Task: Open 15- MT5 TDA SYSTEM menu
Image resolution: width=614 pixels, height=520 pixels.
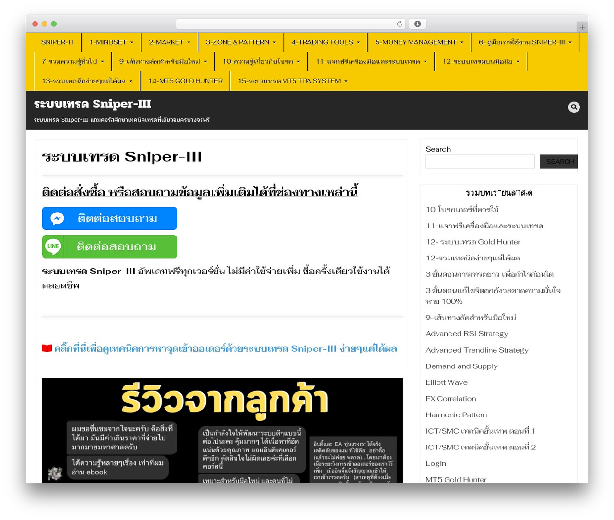Action: coord(293,81)
